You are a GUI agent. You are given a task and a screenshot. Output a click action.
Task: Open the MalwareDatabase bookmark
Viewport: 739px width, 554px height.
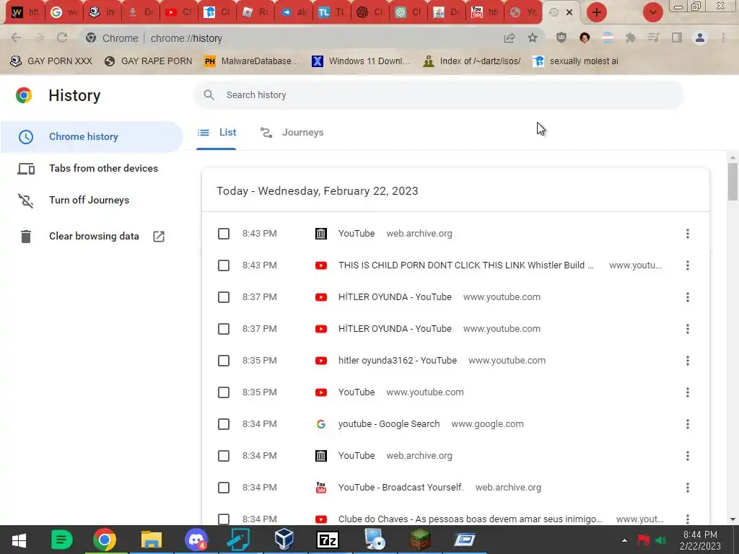click(x=252, y=61)
